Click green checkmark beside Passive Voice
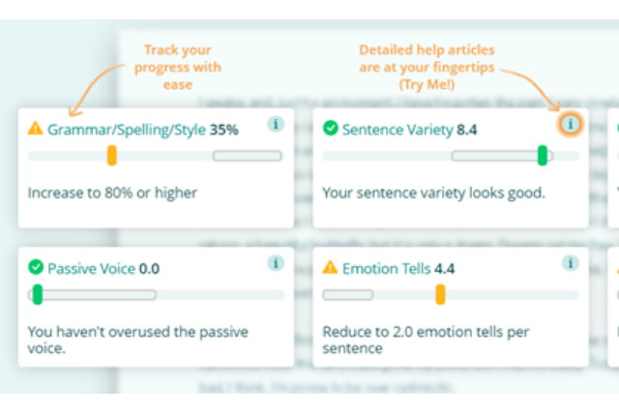 coord(36,267)
